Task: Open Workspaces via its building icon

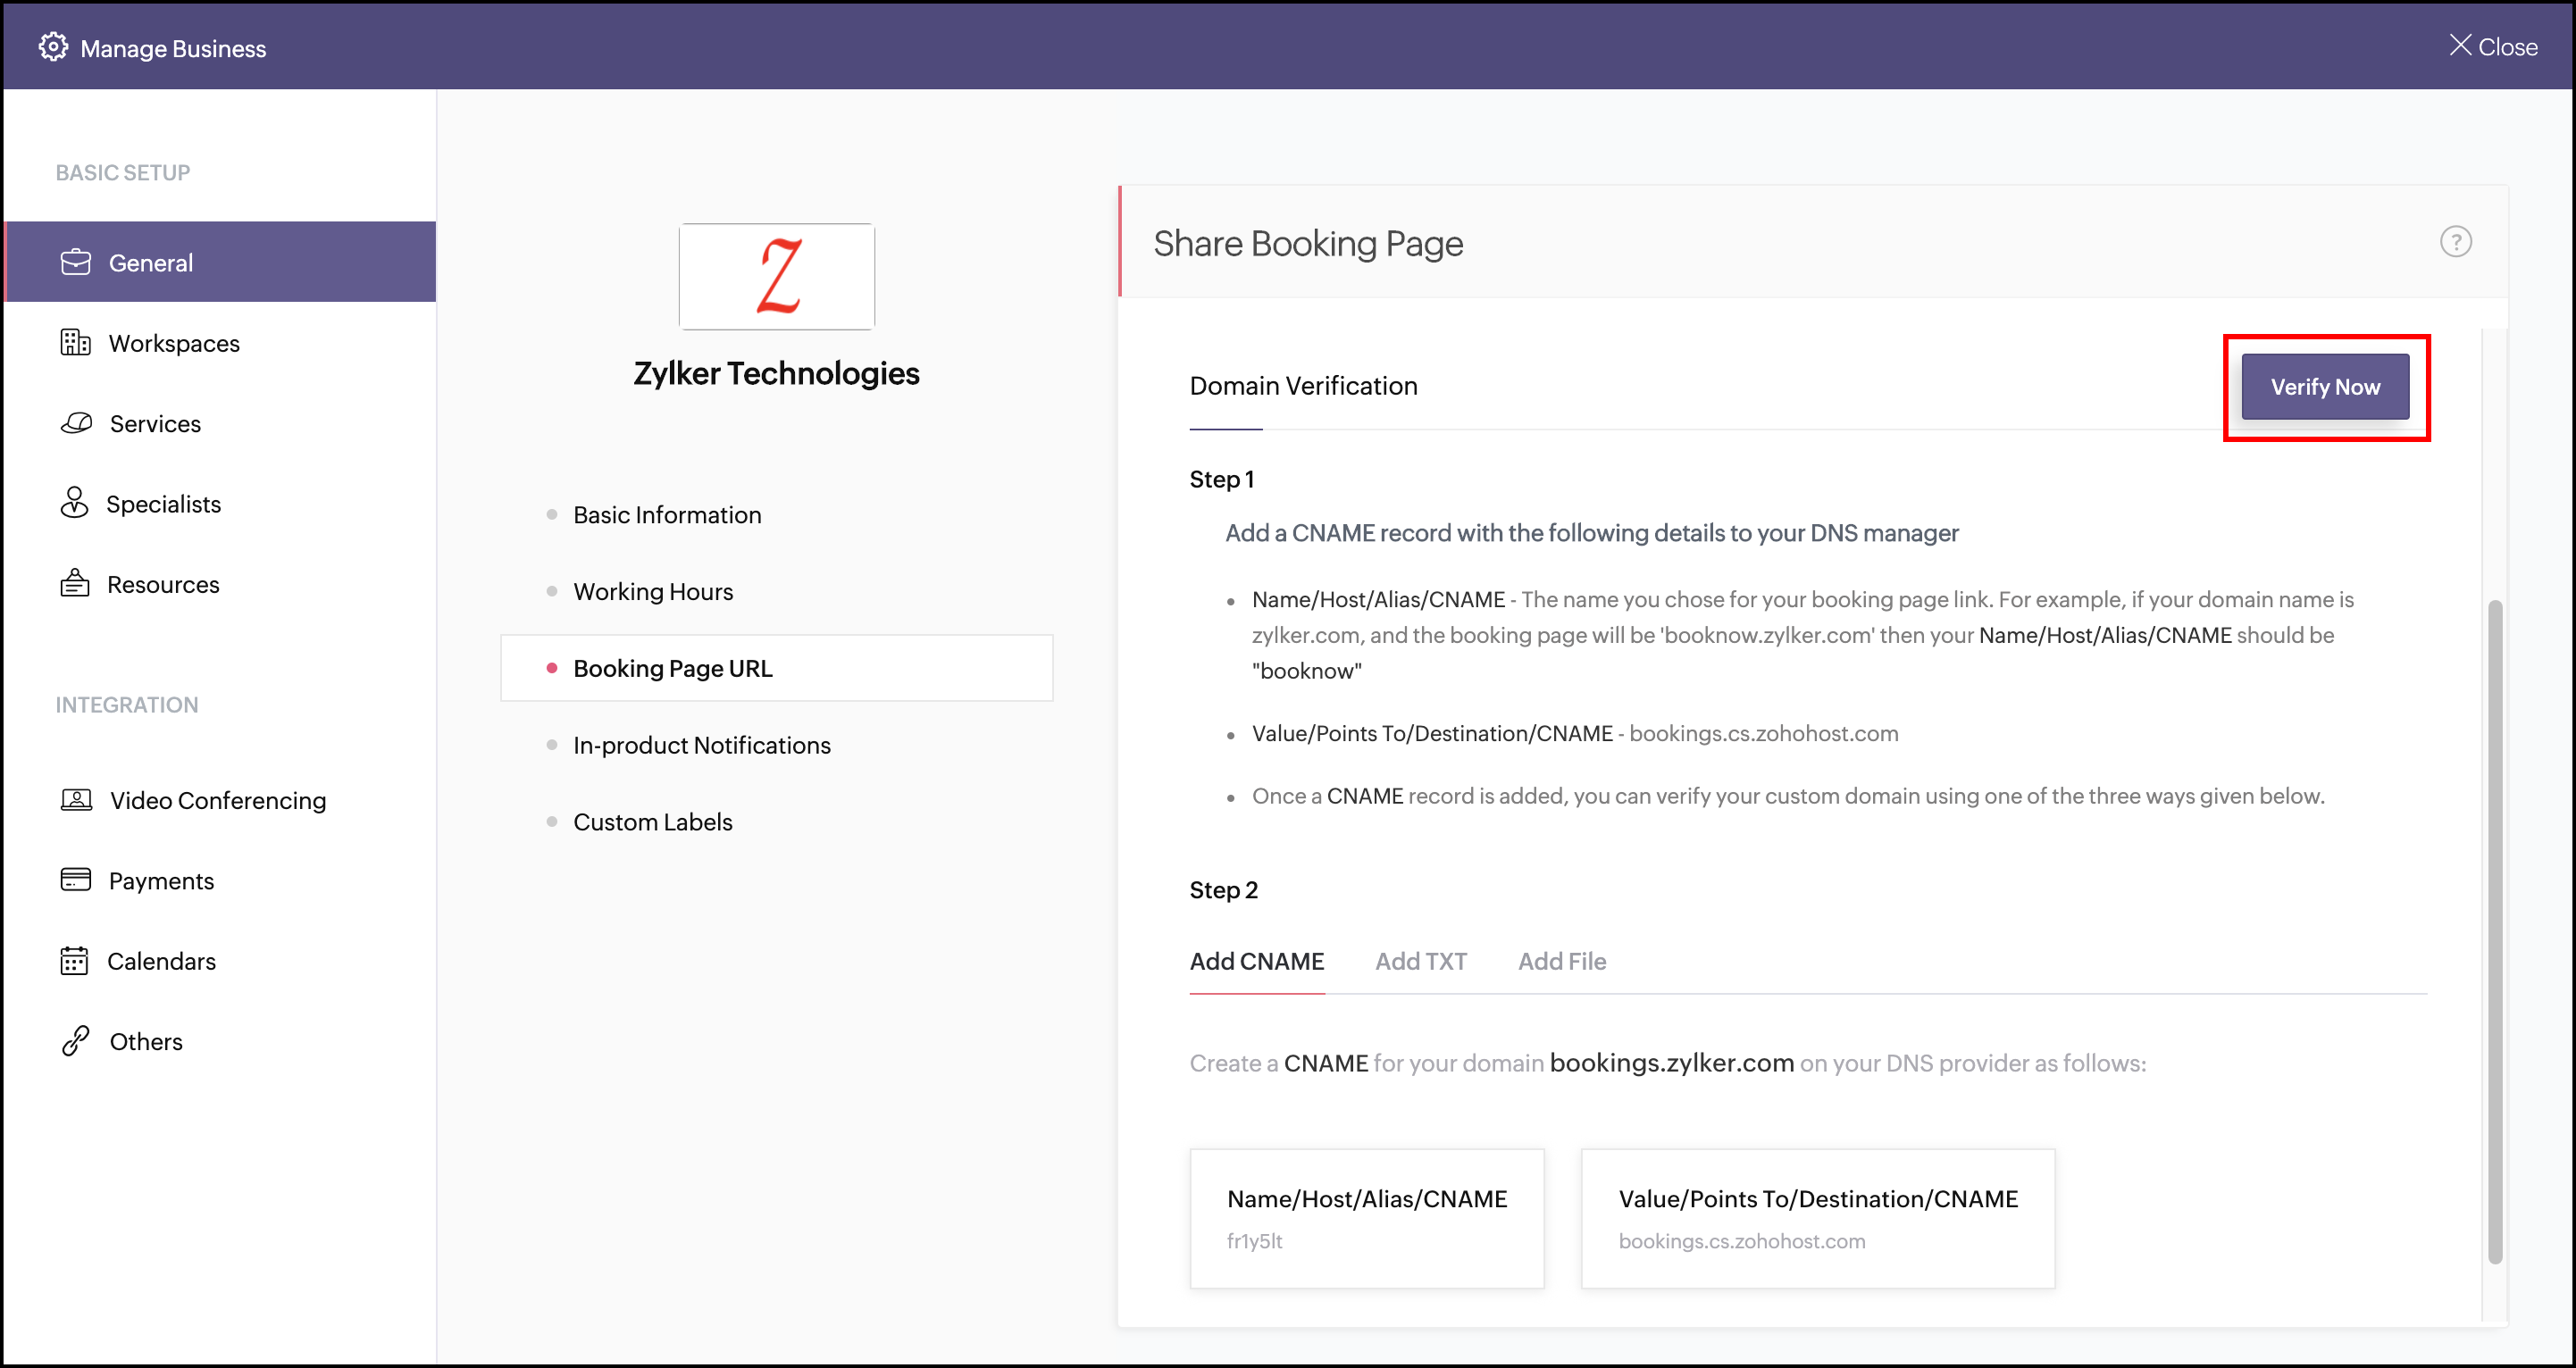Action: pos(75,343)
